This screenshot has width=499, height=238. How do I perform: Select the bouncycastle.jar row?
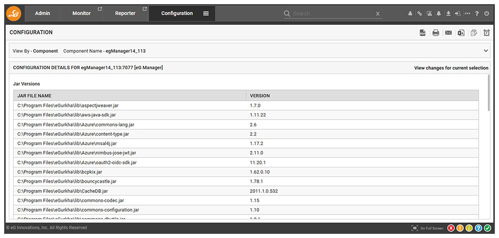246,182
